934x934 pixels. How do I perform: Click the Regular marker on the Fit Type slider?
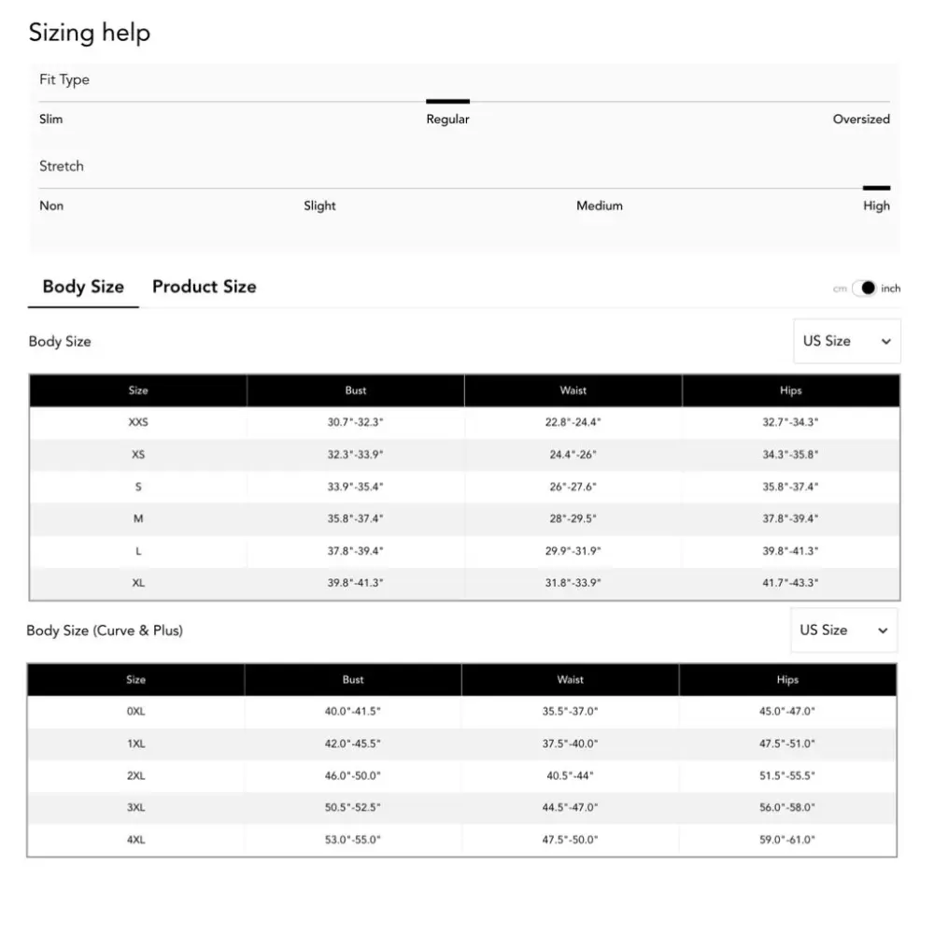coord(447,101)
